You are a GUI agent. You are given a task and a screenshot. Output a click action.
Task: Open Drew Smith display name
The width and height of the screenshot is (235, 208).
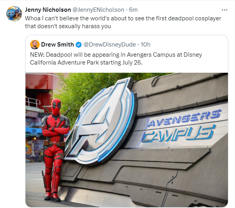57,45
